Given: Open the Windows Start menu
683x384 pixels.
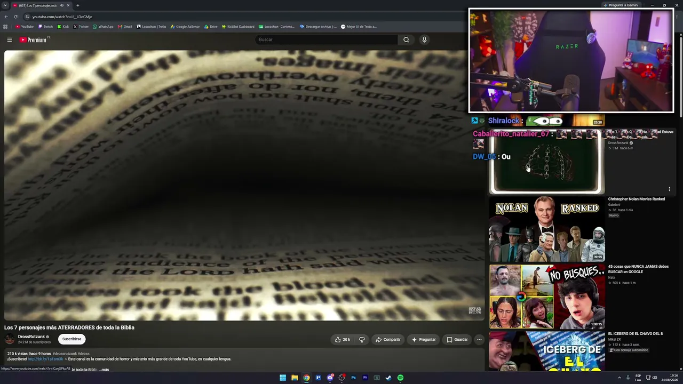Looking at the screenshot, I should click(x=283, y=378).
